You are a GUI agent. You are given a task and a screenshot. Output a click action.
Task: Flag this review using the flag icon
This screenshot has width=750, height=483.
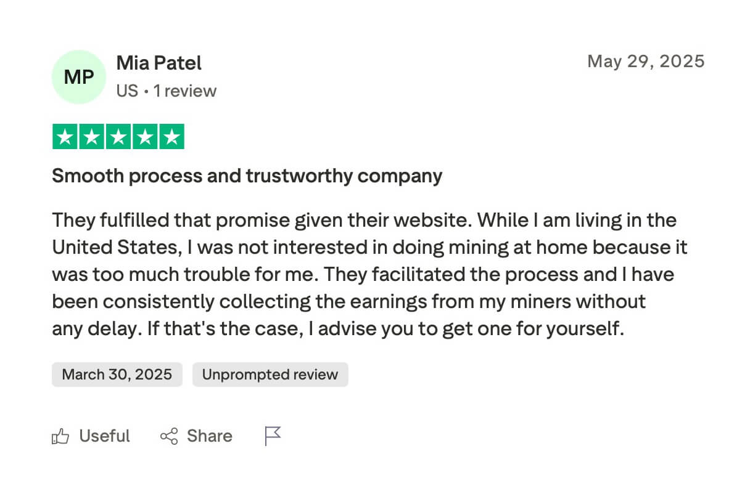(273, 436)
